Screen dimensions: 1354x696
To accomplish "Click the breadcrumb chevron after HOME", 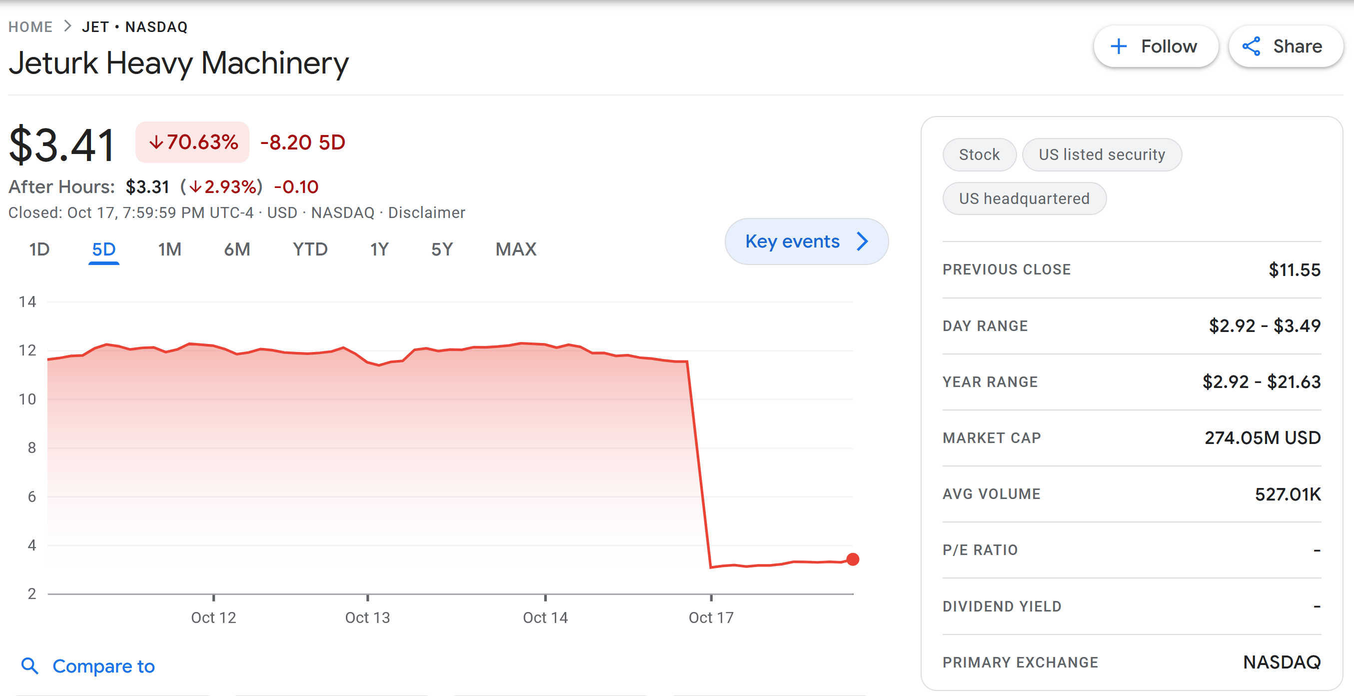I will click(67, 26).
